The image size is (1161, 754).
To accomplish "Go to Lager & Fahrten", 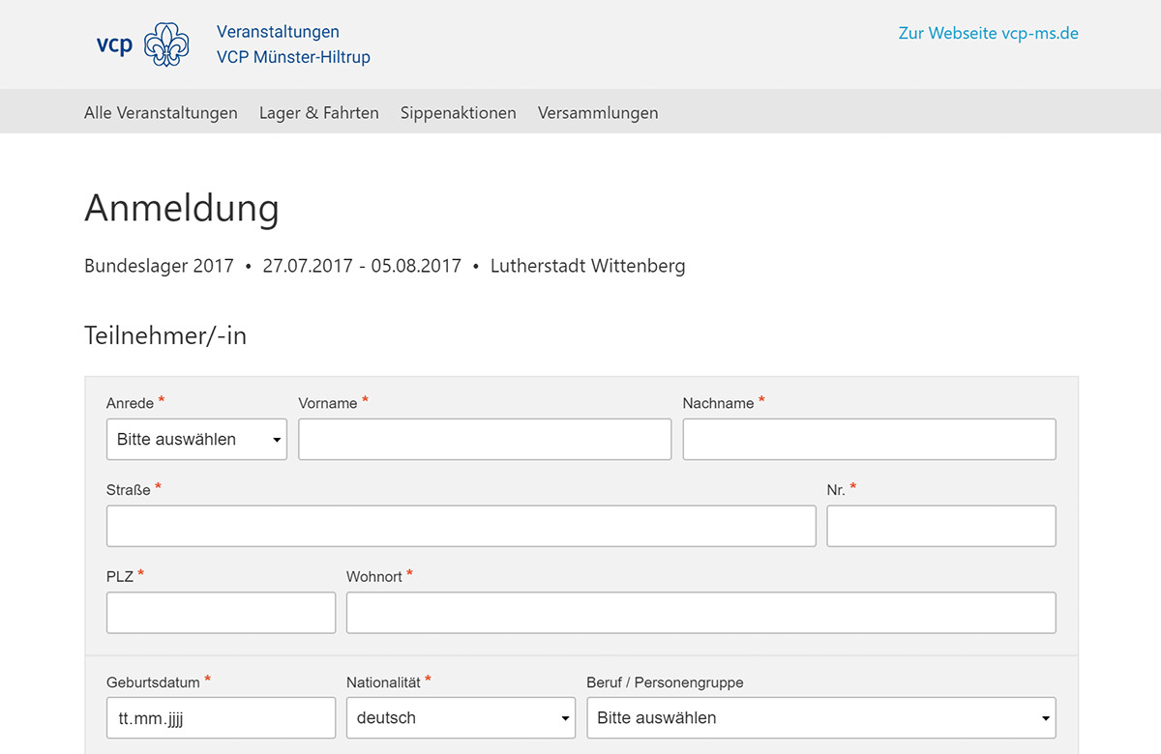I will click(x=319, y=113).
